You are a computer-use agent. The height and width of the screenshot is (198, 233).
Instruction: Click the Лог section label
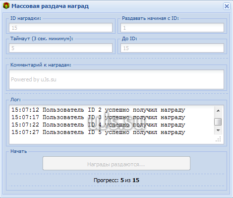[15, 100]
